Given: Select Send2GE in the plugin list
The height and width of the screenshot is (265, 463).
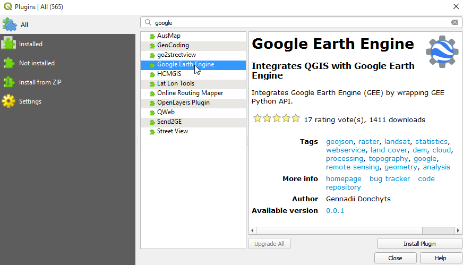Looking at the screenshot, I should [193, 122].
